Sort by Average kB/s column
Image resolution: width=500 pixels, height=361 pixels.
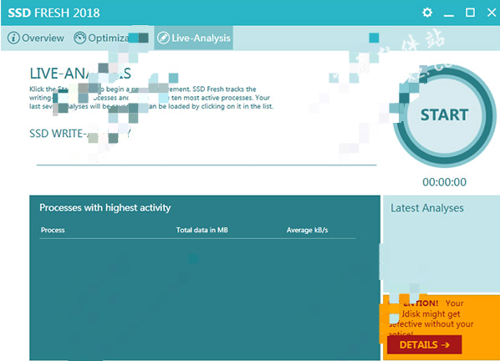click(x=307, y=230)
